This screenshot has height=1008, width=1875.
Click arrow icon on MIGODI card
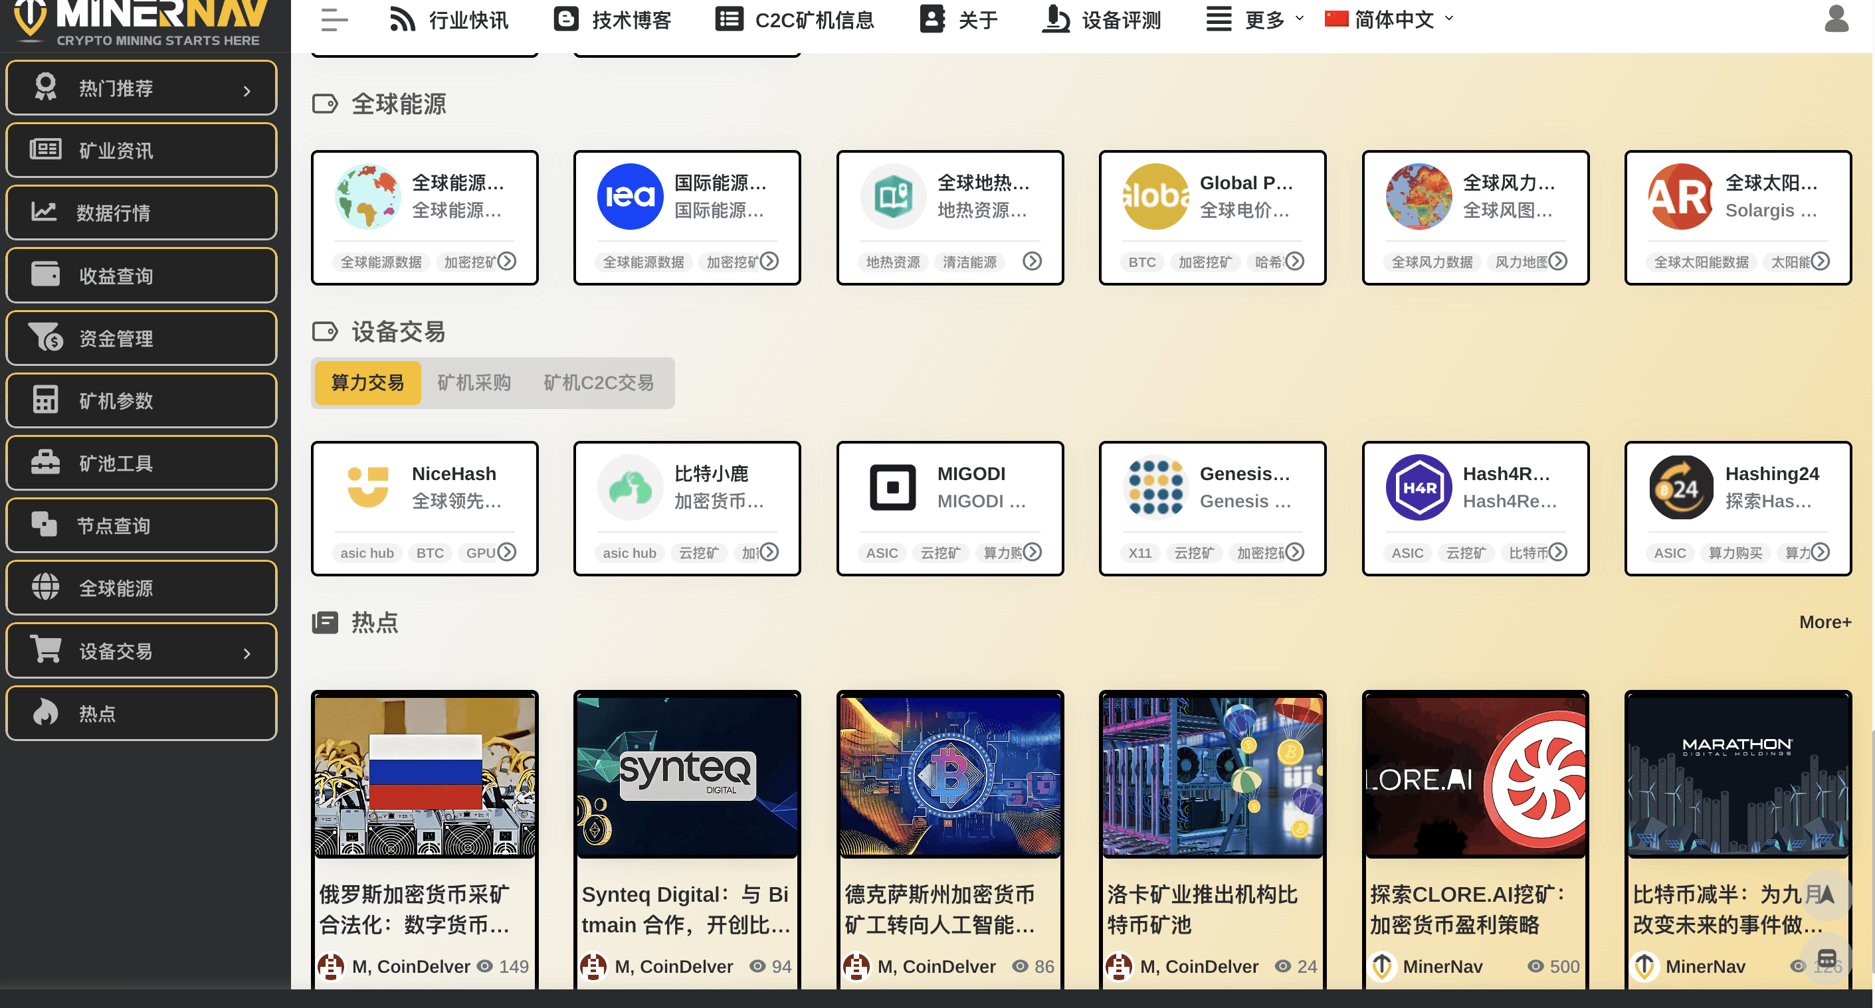[x=1032, y=552]
